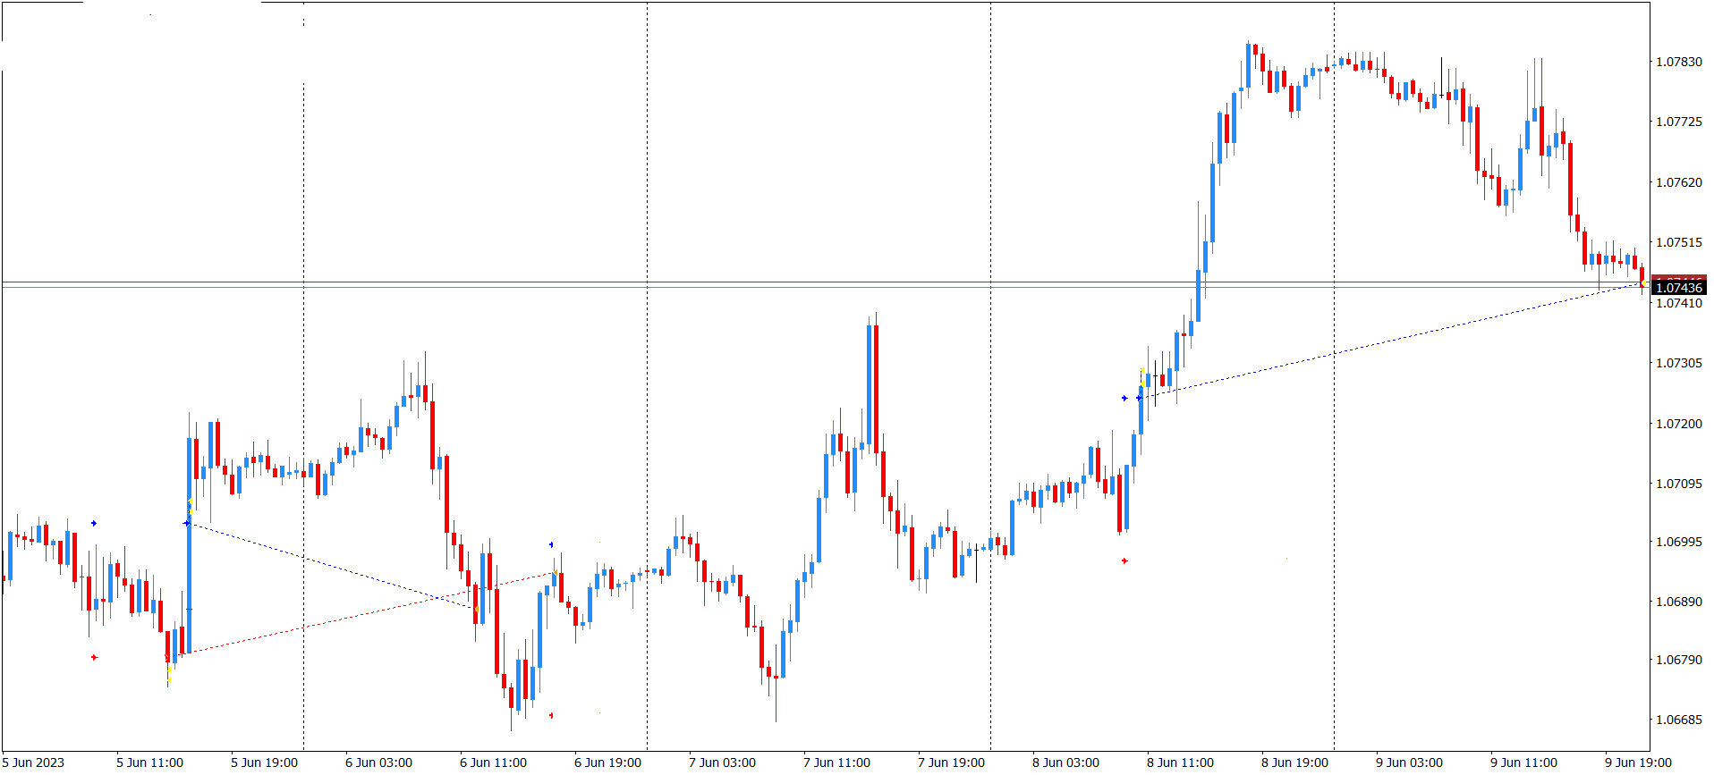Click the 1.06995 price scale label
This screenshot has width=1714, height=775.
pyautogui.click(x=1679, y=542)
